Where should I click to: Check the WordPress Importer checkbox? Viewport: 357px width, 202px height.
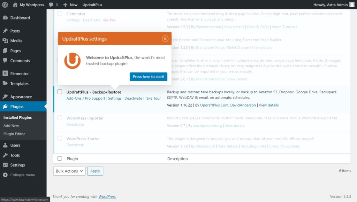point(60,118)
